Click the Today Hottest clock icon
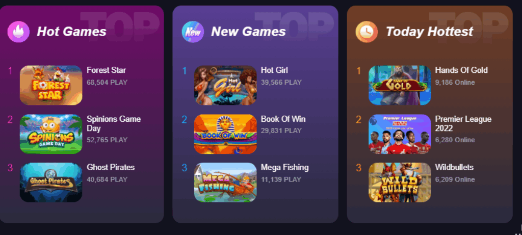 (367, 32)
